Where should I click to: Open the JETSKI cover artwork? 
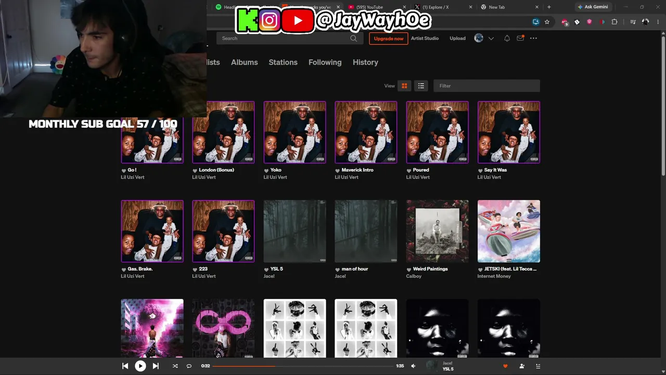509,231
